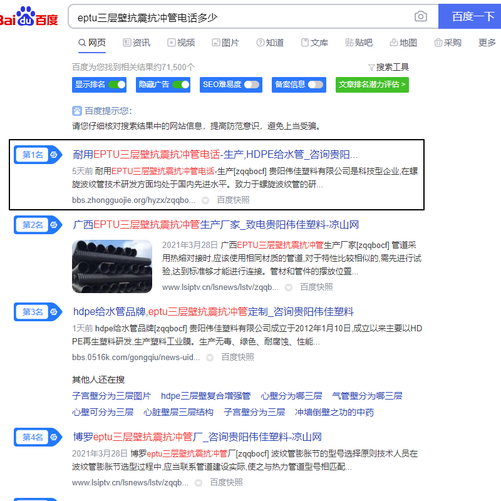The image size is (501, 501).
Task: Expand dropdown arrow beside bbs.zhongguojie.org URL
Action: click(205, 200)
